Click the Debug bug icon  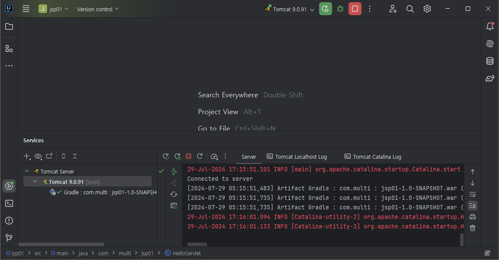pos(340,9)
